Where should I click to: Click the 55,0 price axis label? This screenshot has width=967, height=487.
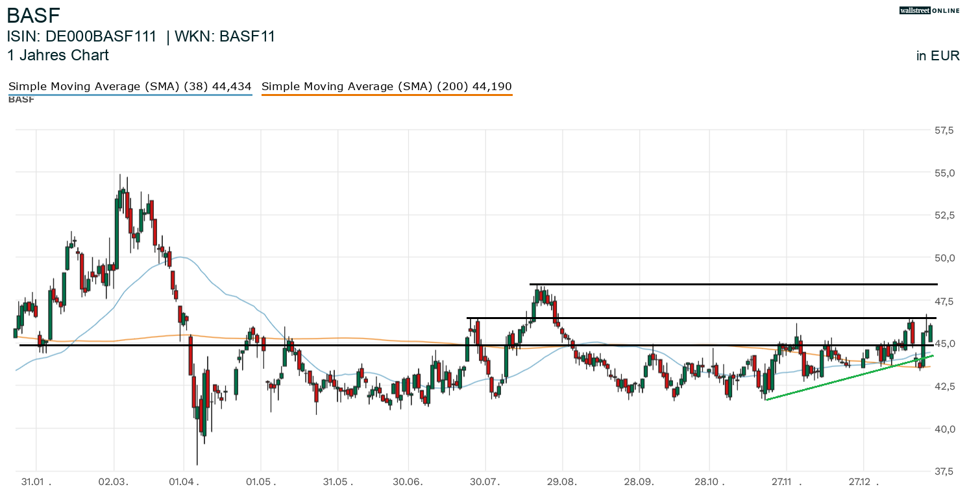pos(944,173)
